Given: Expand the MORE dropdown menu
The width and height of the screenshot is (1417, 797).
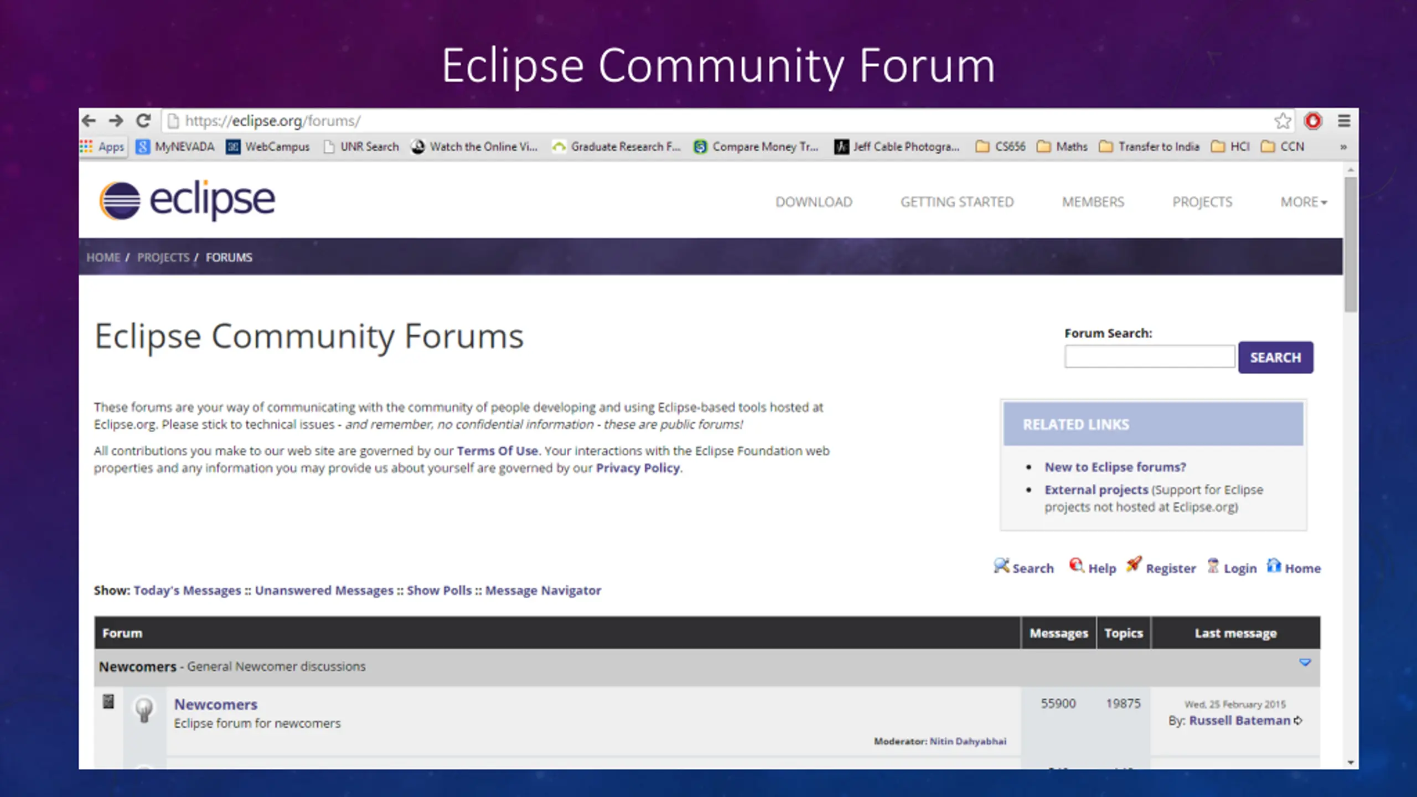Looking at the screenshot, I should tap(1304, 202).
